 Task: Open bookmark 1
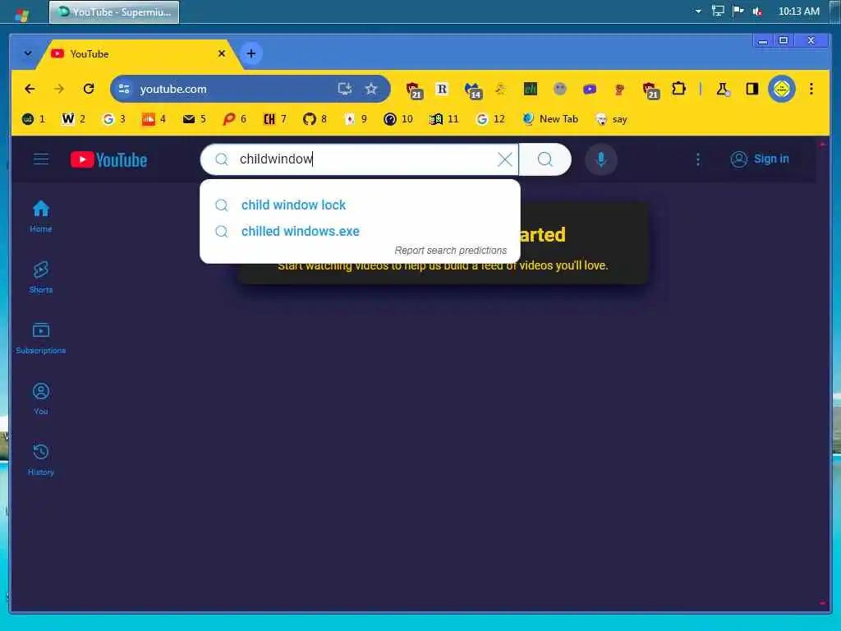pyautogui.click(x=33, y=119)
